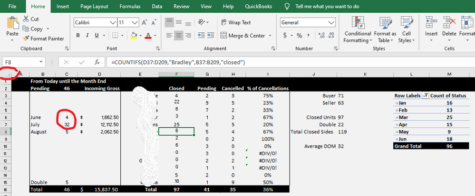Switch to the Data tab
The image size is (475, 196).
point(157,6)
